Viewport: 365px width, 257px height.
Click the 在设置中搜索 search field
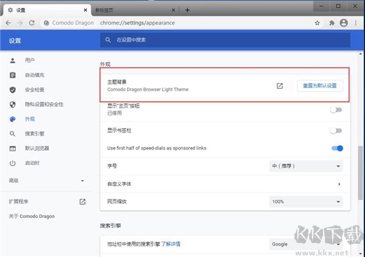click(x=225, y=39)
